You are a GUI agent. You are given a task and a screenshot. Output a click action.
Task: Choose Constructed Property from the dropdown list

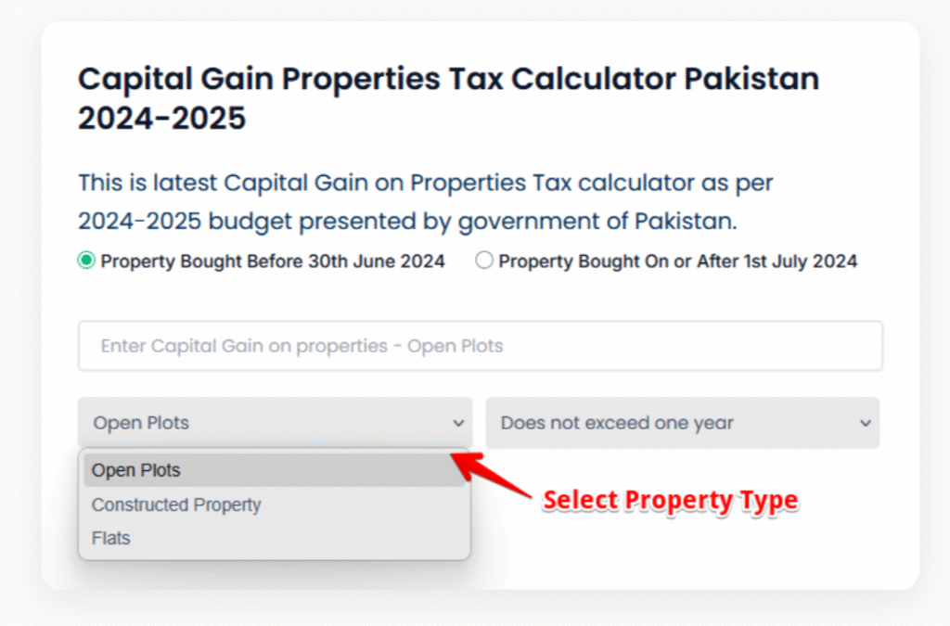click(x=176, y=505)
